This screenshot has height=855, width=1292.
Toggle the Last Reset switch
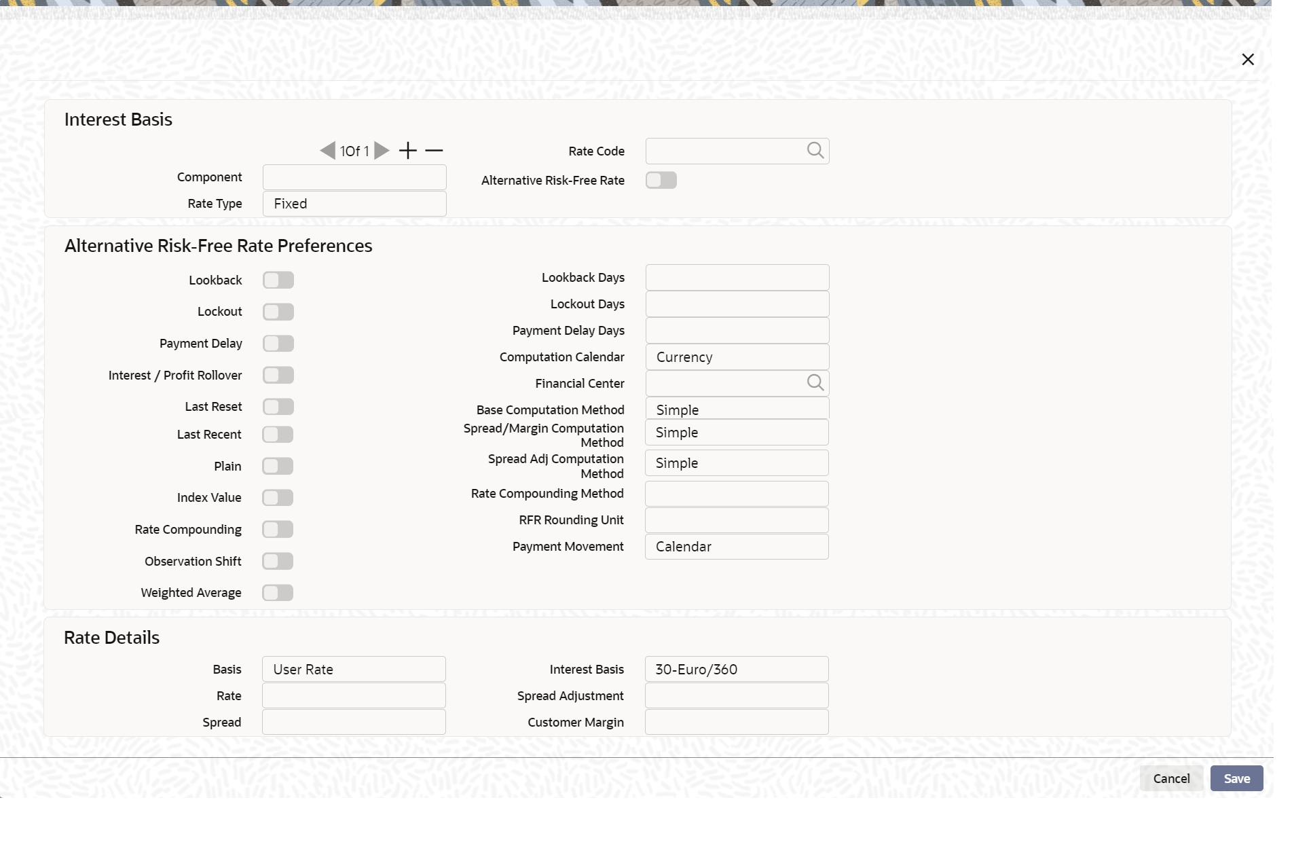(x=278, y=407)
